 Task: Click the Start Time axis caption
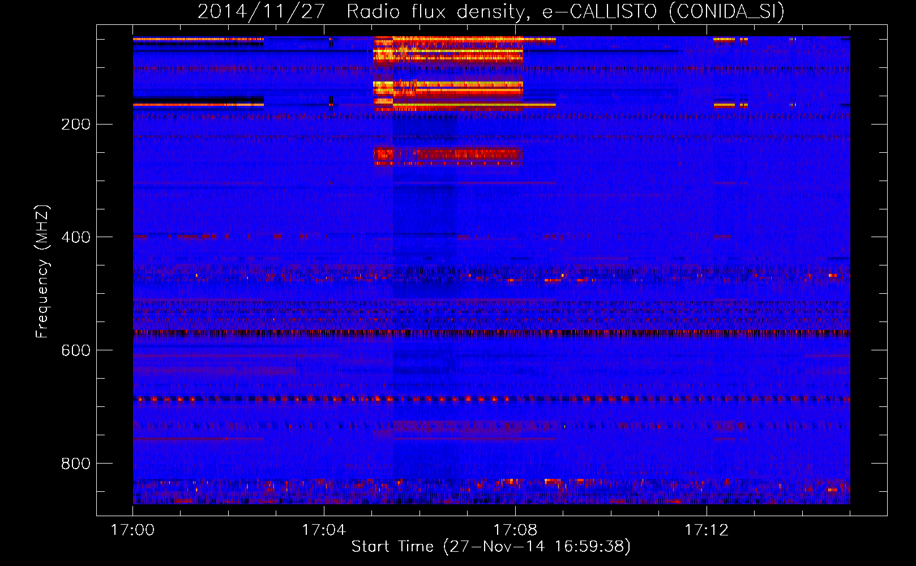pyautogui.click(x=491, y=547)
